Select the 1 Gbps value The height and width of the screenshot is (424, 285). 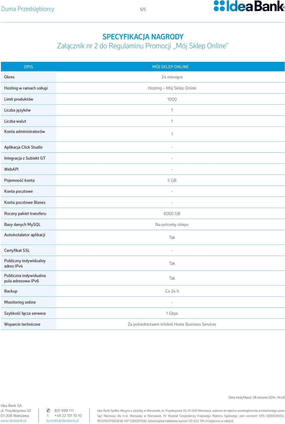point(172,313)
